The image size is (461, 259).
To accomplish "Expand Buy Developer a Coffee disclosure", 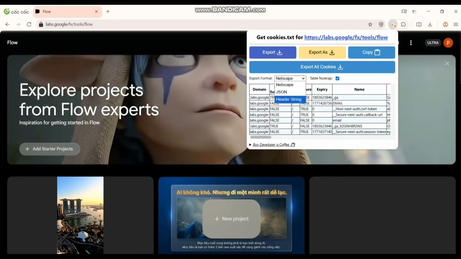I will pos(272,145).
